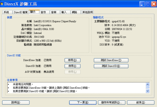Viewport: 157px width, 107px height.
Task: Select the 網路 tab
Action: pos(75,12)
